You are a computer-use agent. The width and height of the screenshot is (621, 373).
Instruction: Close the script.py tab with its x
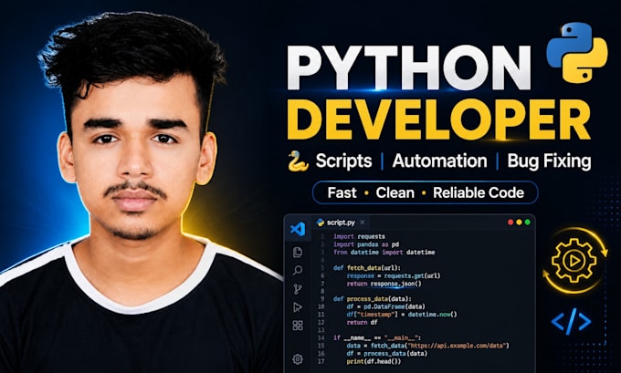[x=363, y=223]
